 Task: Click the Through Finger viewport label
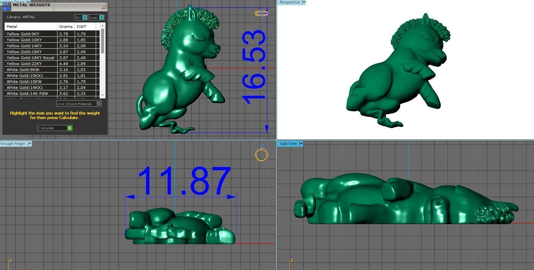pyautogui.click(x=13, y=144)
